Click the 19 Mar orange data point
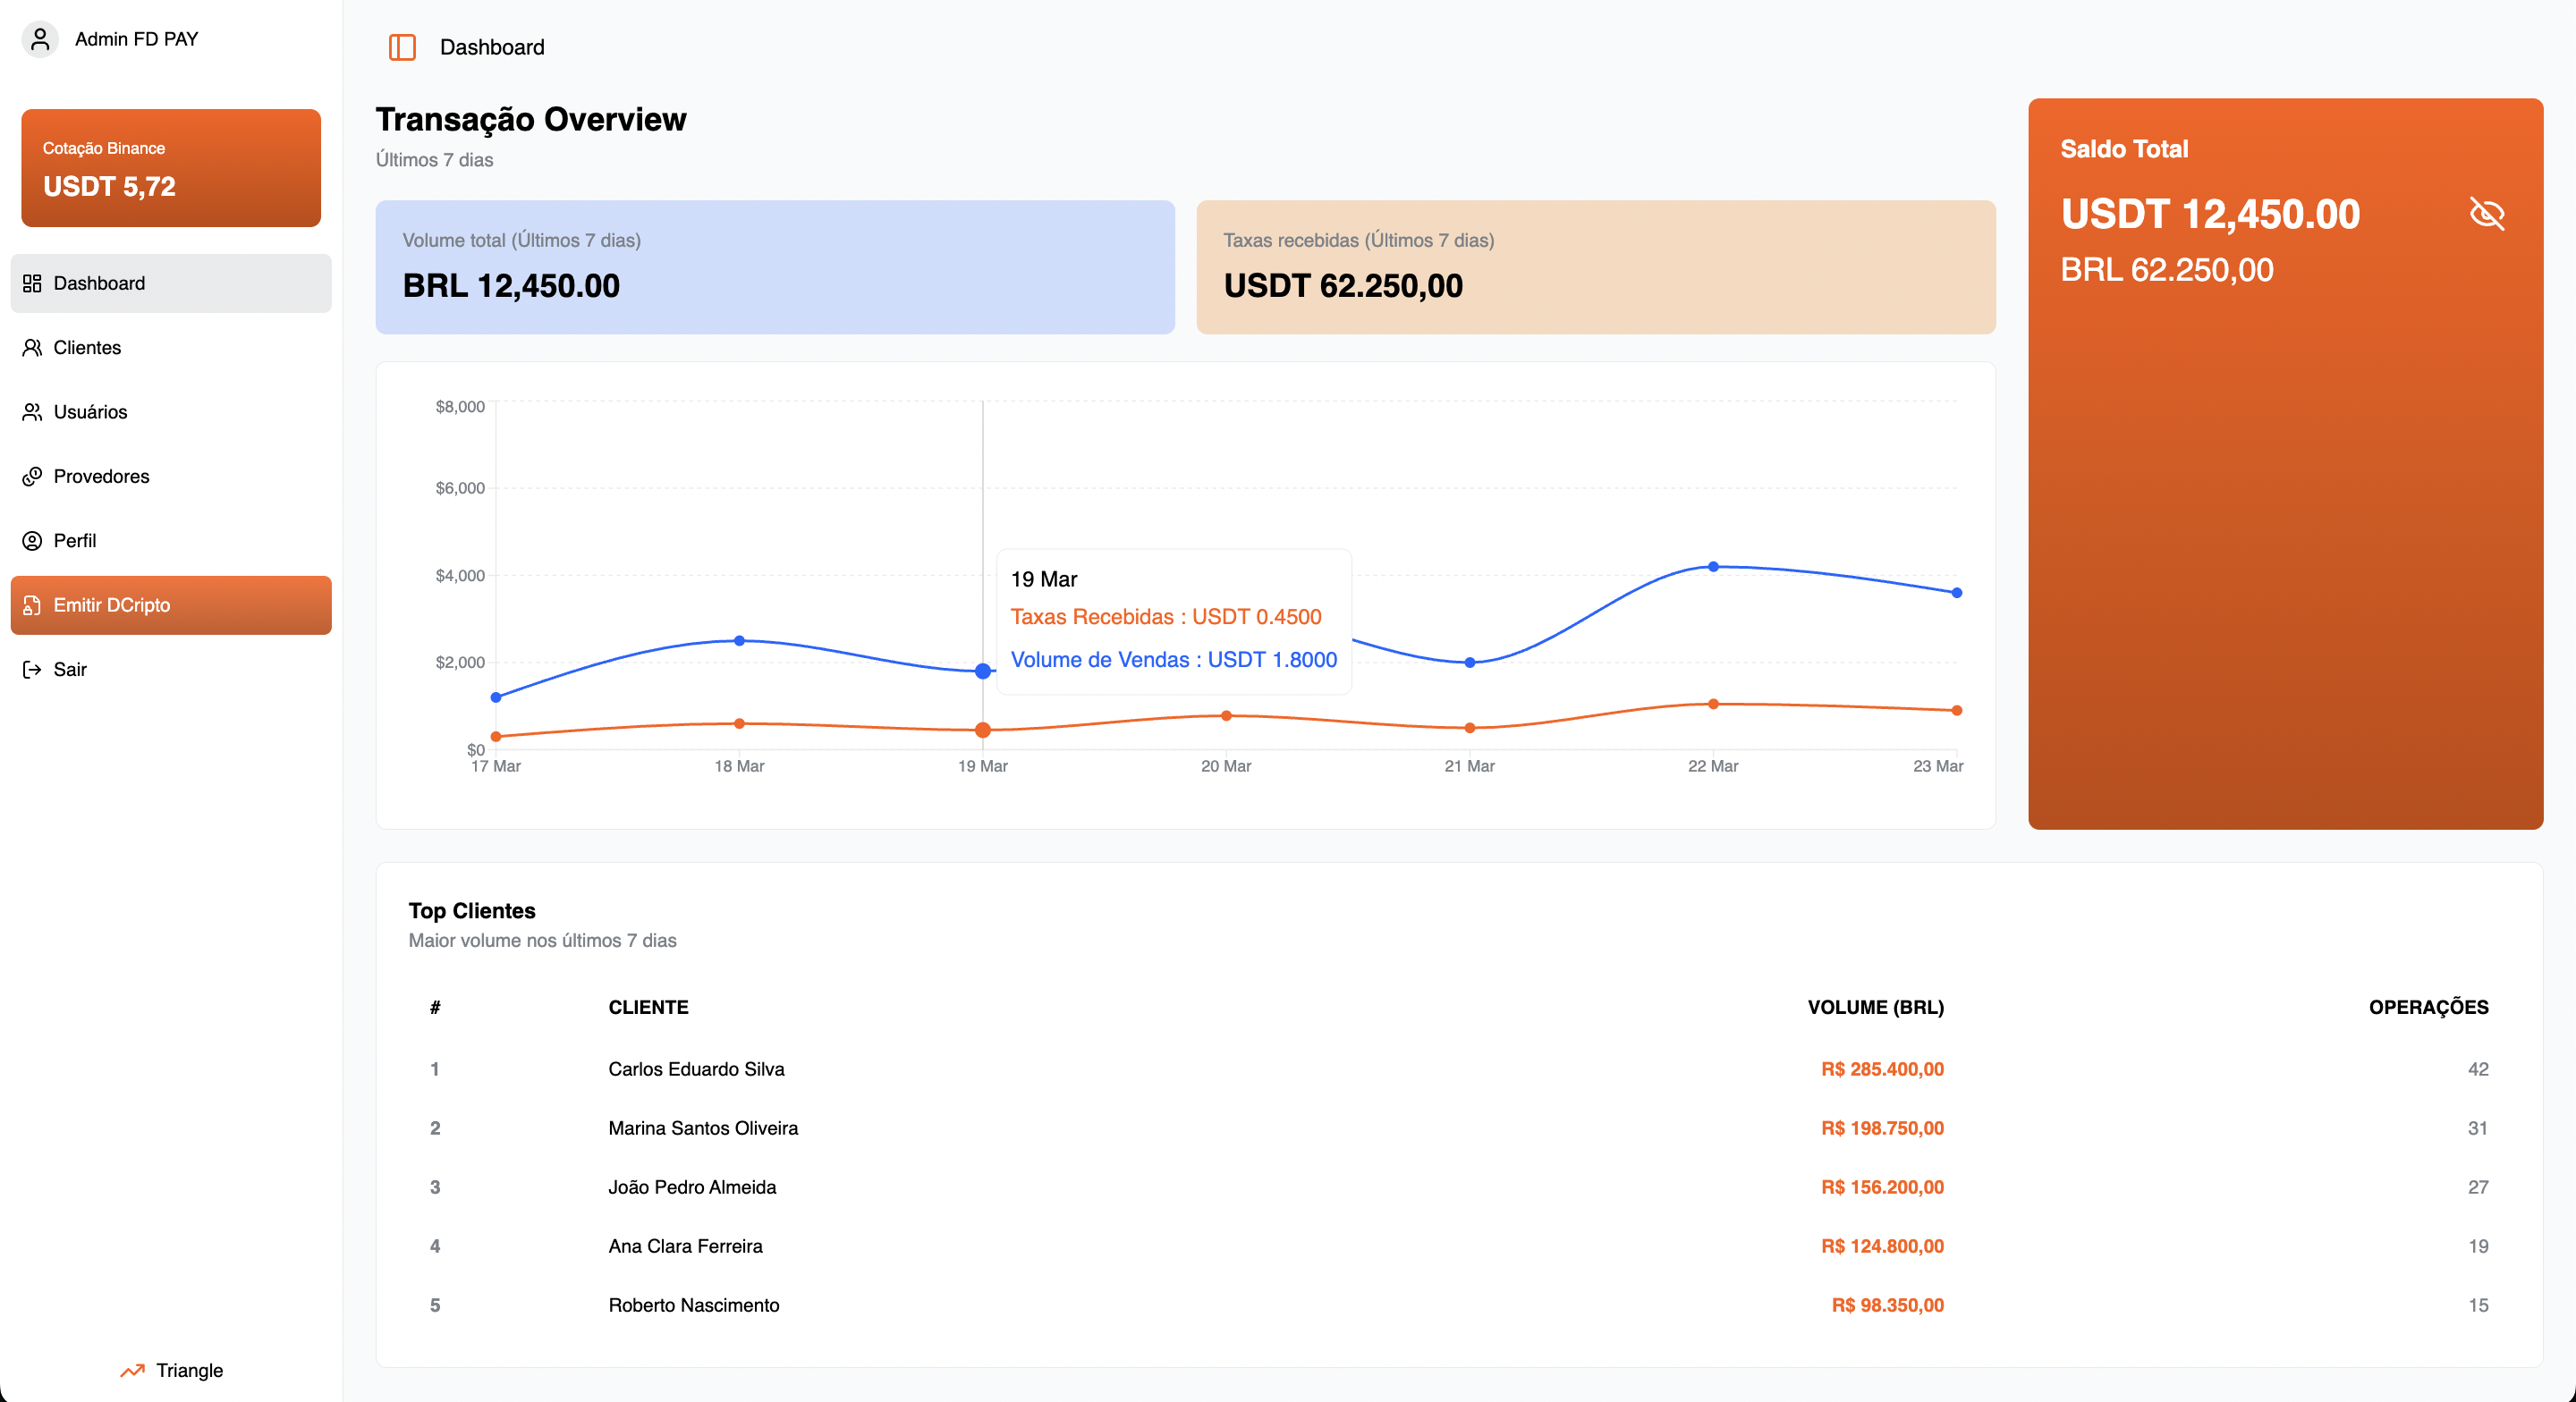This screenshot has width=2576, height=1402. pos(983,730)
